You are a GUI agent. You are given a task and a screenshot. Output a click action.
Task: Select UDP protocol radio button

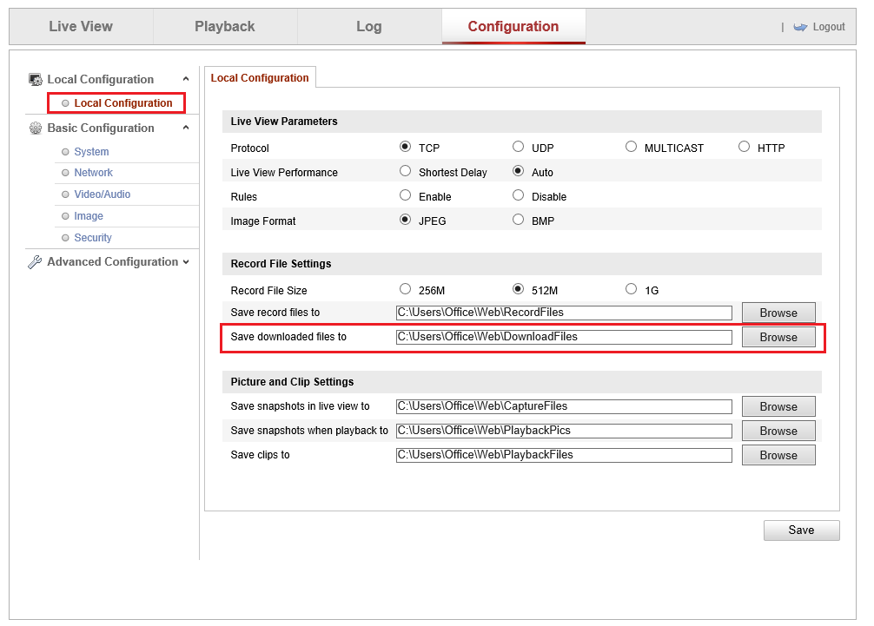pyautogui.click(x=519, y=147)
